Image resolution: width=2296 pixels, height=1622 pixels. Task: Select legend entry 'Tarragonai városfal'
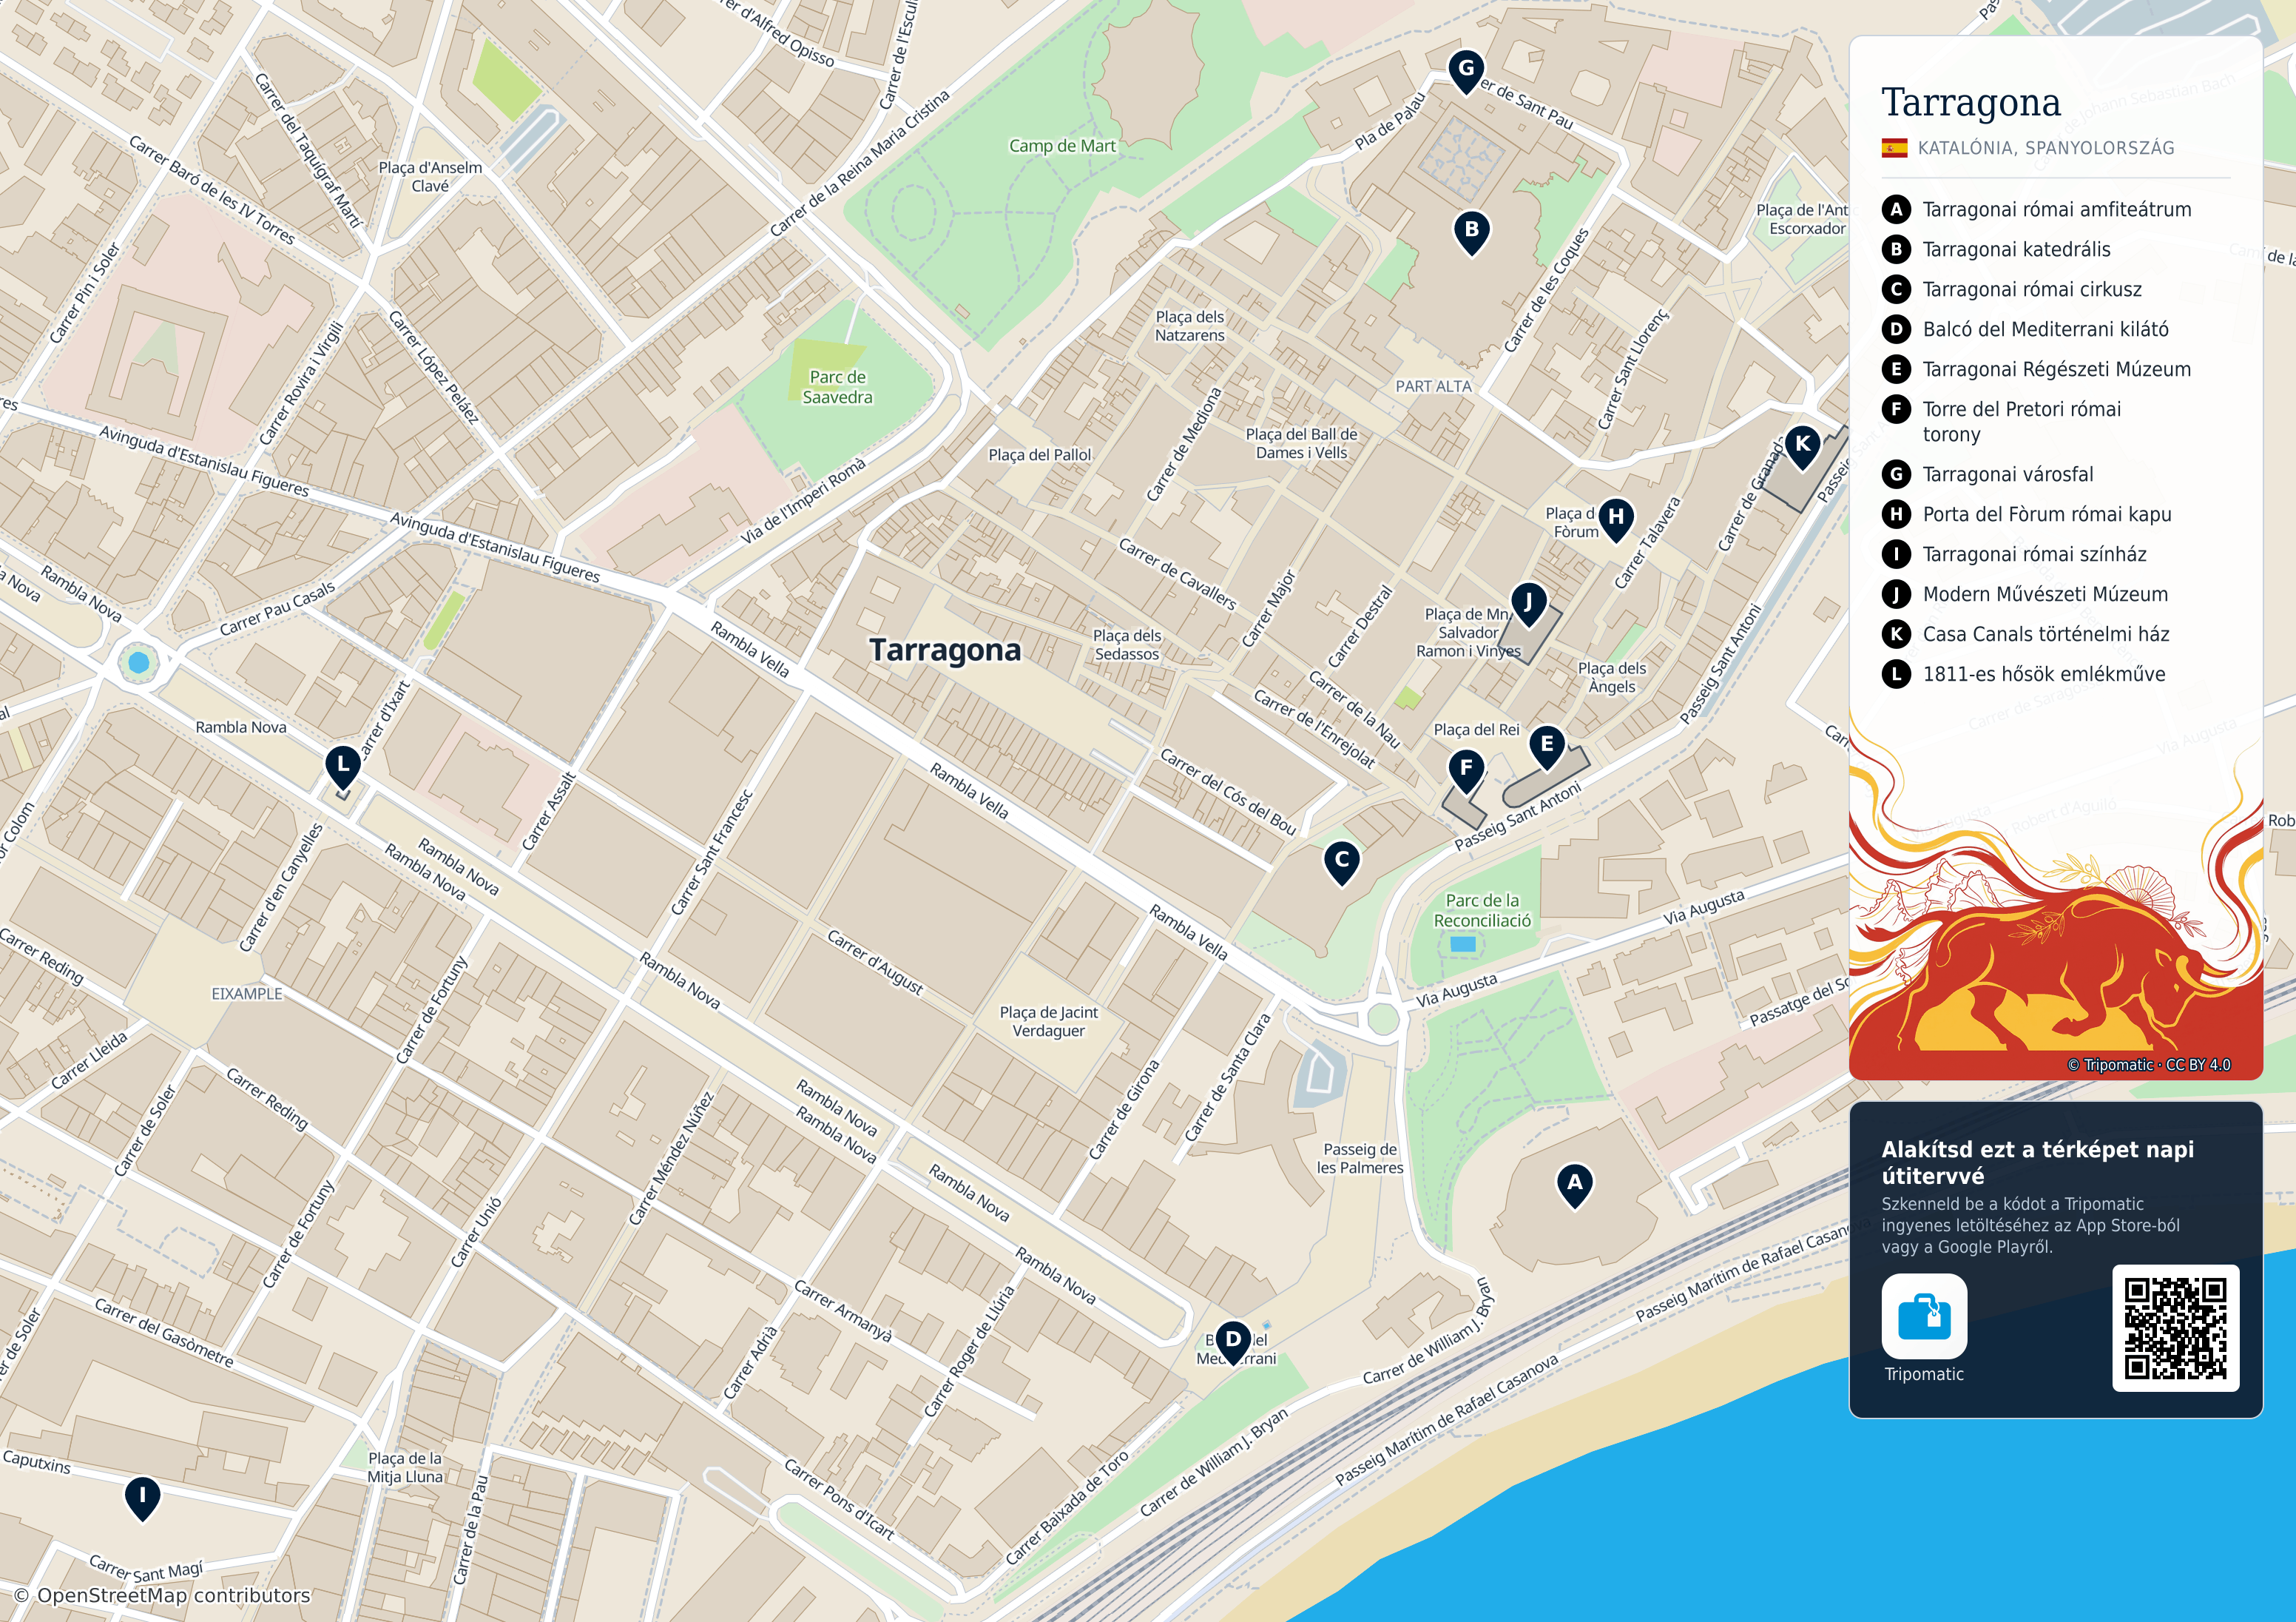(1987, 474)
